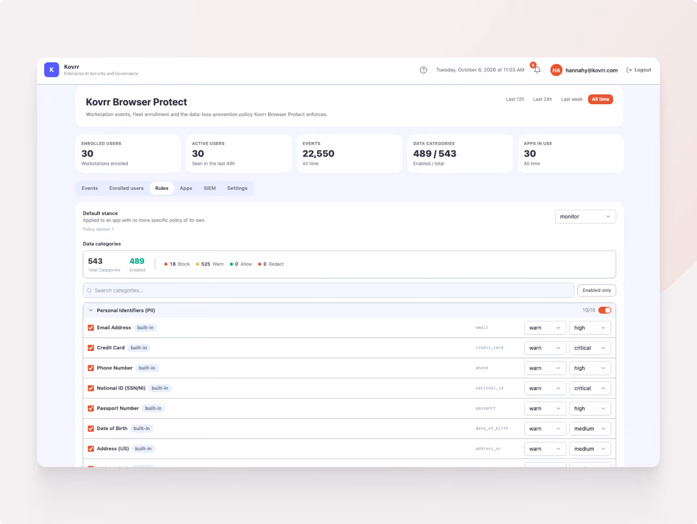Click the Data Categories 489 / 543 card
This screenshot has height=524, width=697.
(460, 154)
